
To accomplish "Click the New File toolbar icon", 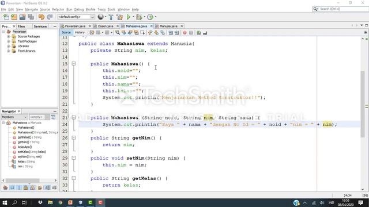I will (6, 17).
